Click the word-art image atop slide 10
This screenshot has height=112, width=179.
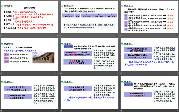coord(29,8)
